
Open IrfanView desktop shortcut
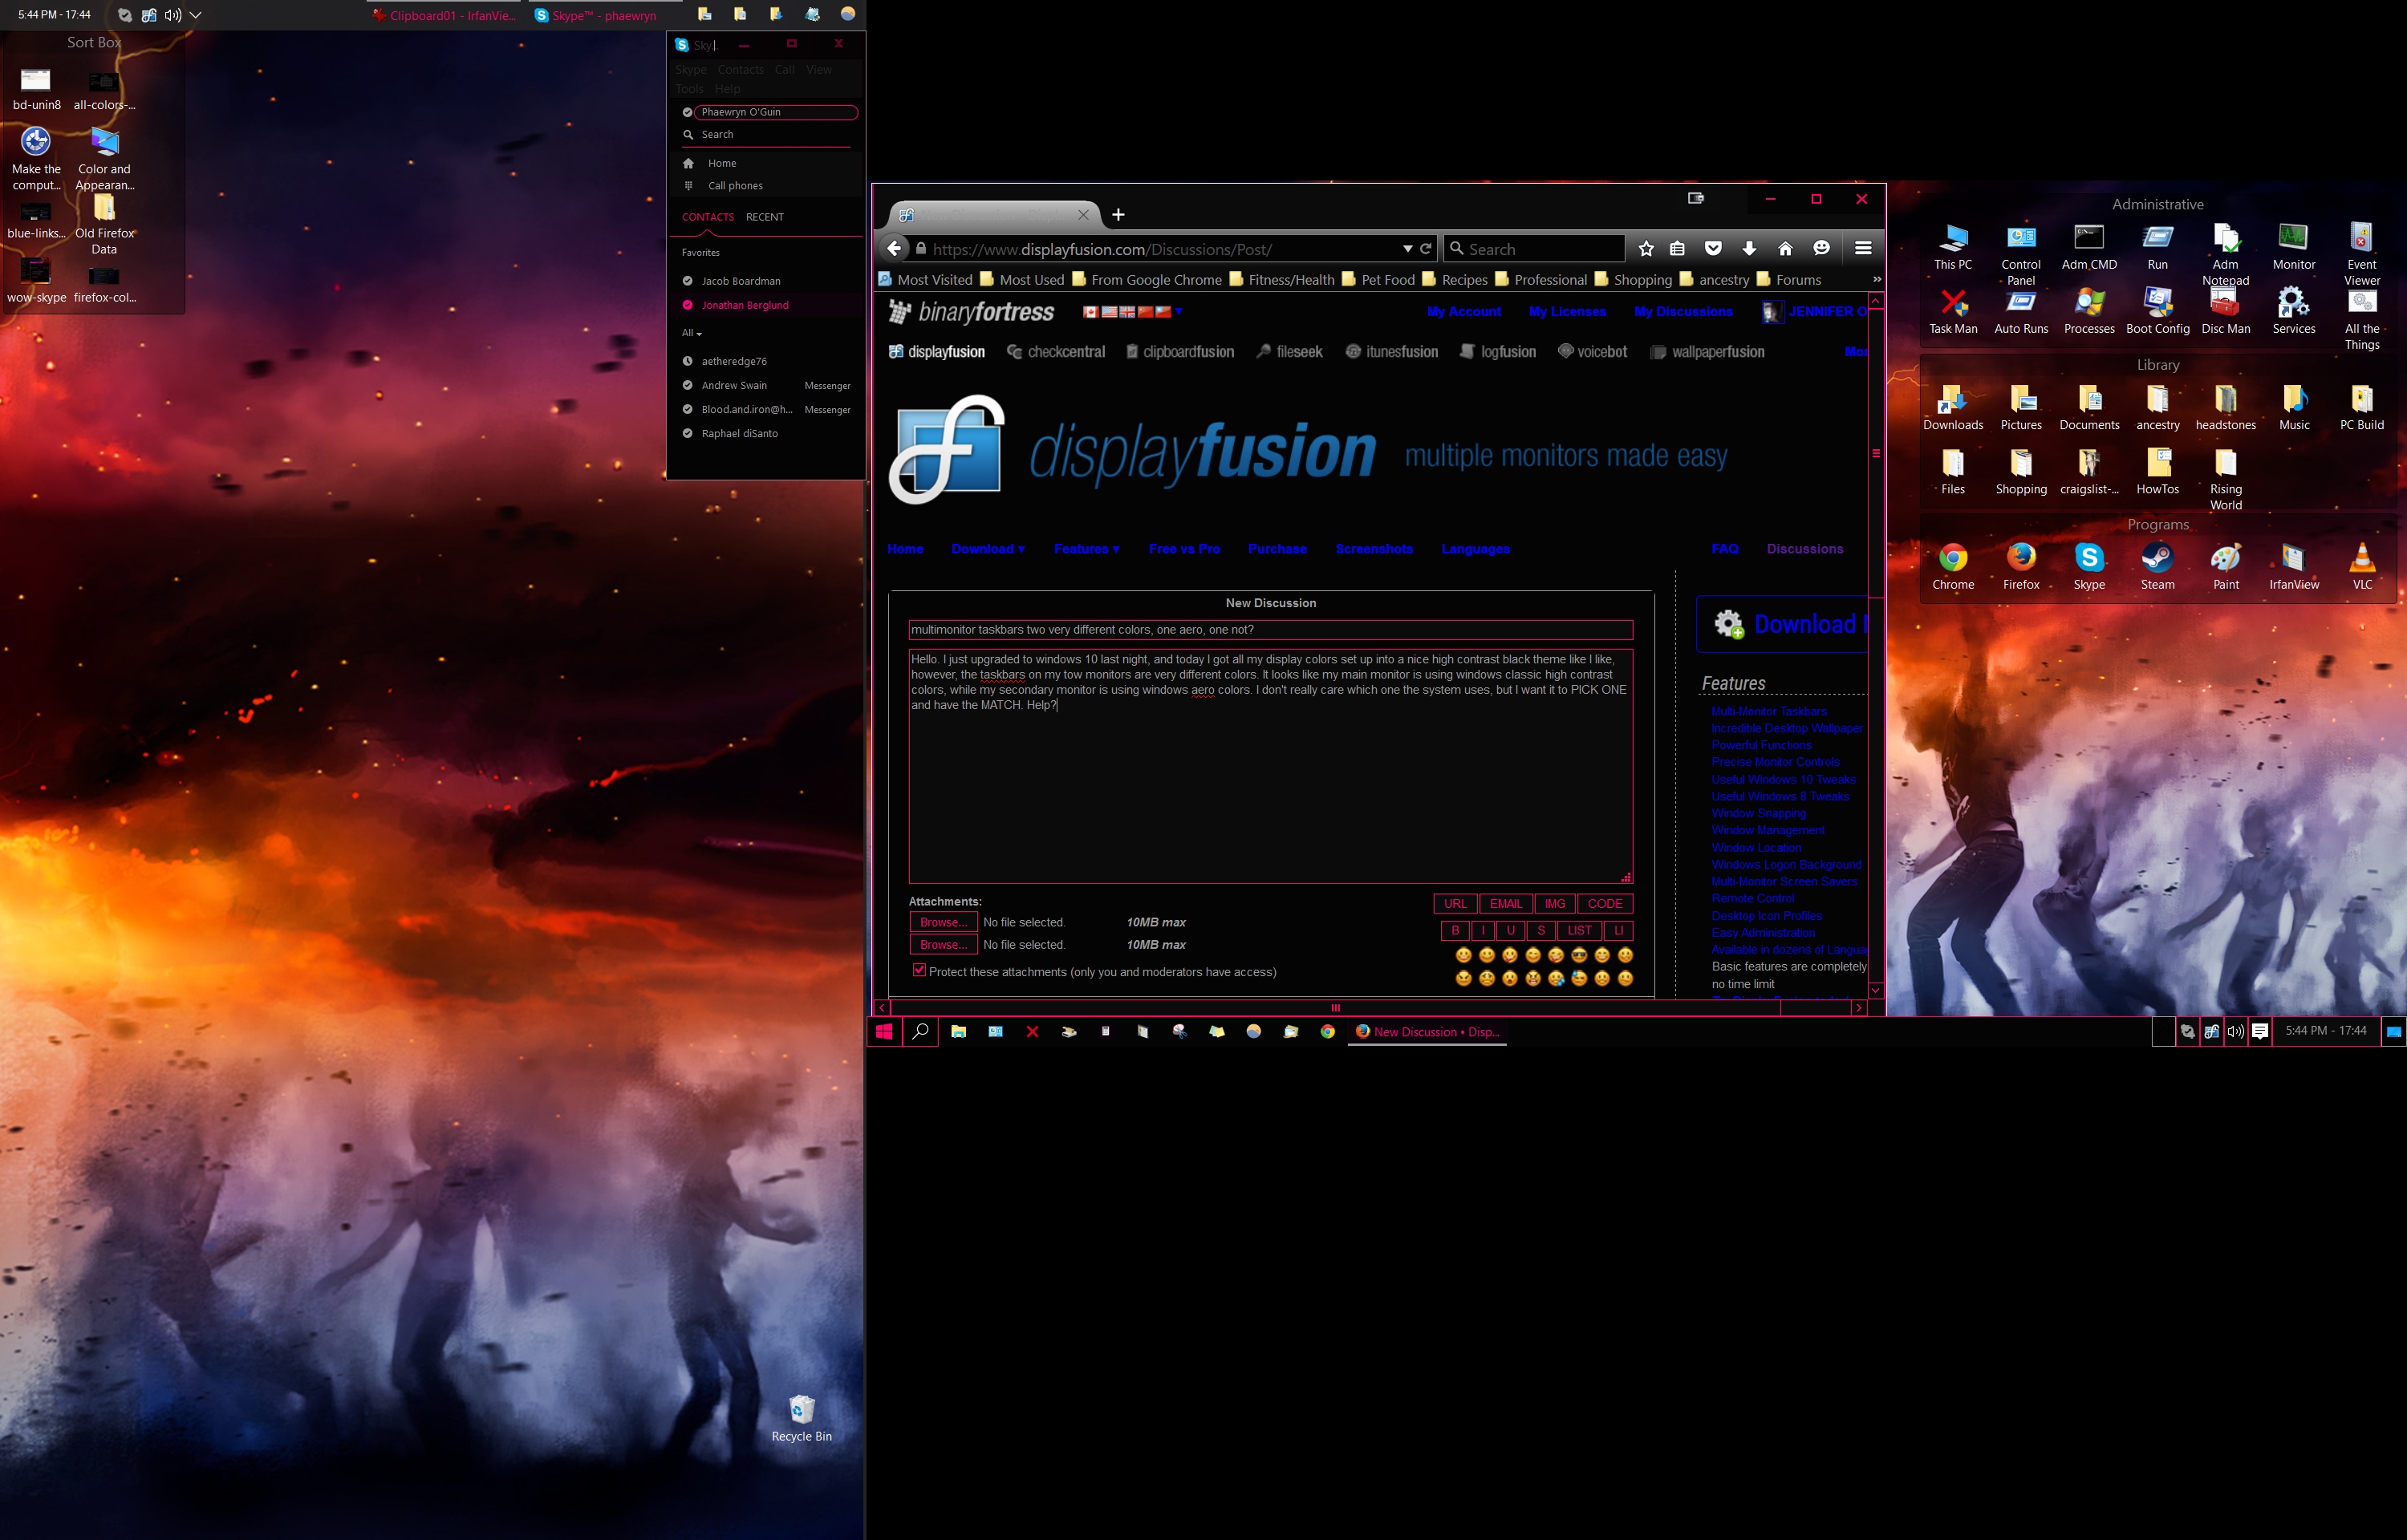(x=2293, y=566)
